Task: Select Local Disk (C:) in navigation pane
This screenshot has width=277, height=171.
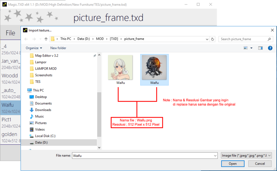Action: tap(45, 136)
